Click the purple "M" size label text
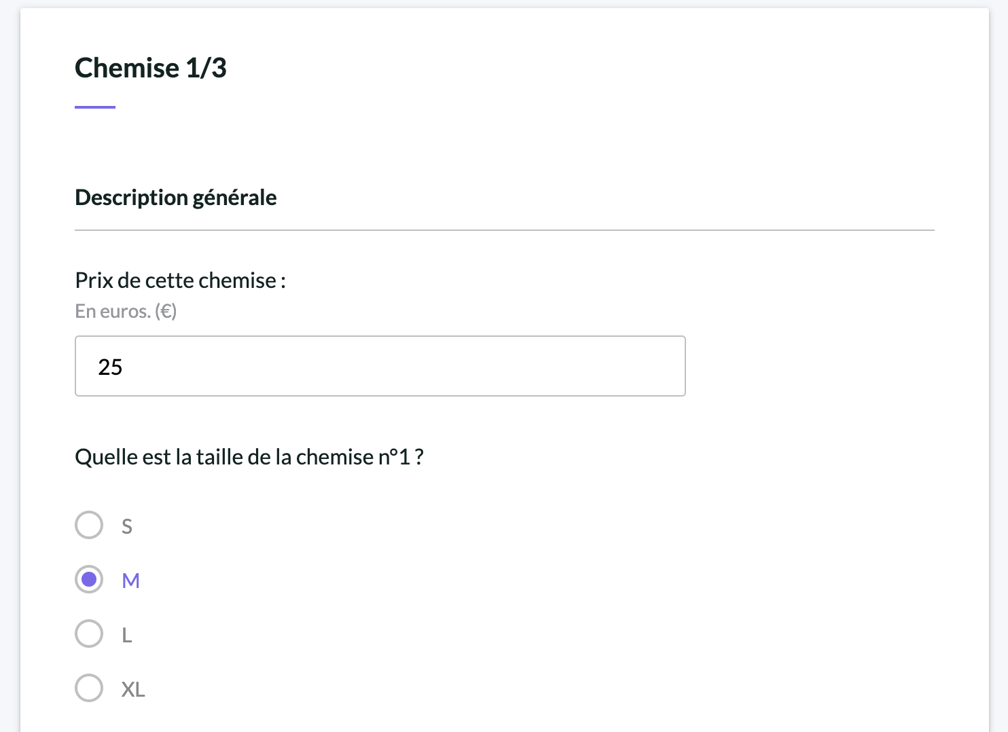 pyautogui.click(x=130, y=581)
